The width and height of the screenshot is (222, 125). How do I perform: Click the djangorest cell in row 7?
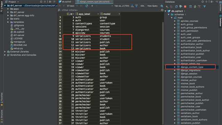pos(82,30)
